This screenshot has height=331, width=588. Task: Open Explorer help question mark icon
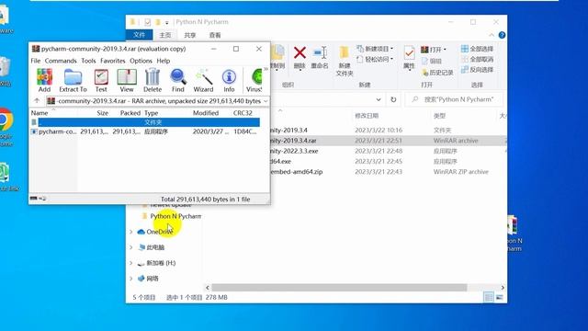click(x=502, y=35)
